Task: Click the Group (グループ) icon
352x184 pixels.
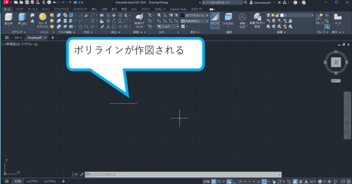Action: pyautogui.click(x=319, y=17)
